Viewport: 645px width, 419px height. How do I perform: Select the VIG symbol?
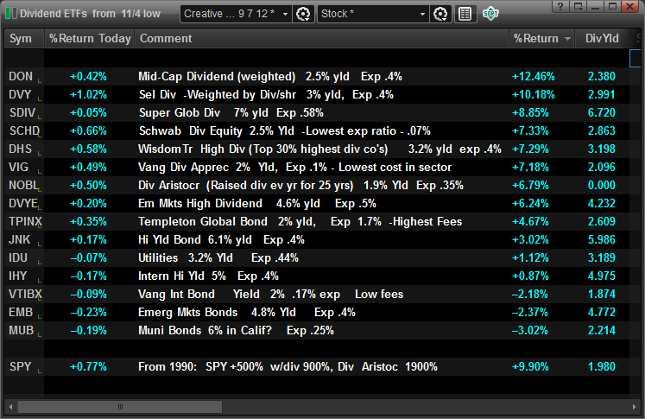point(18,167)
